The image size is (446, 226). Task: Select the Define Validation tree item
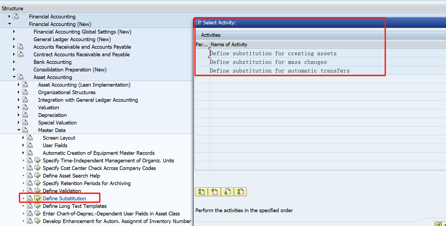pos(62,191)
